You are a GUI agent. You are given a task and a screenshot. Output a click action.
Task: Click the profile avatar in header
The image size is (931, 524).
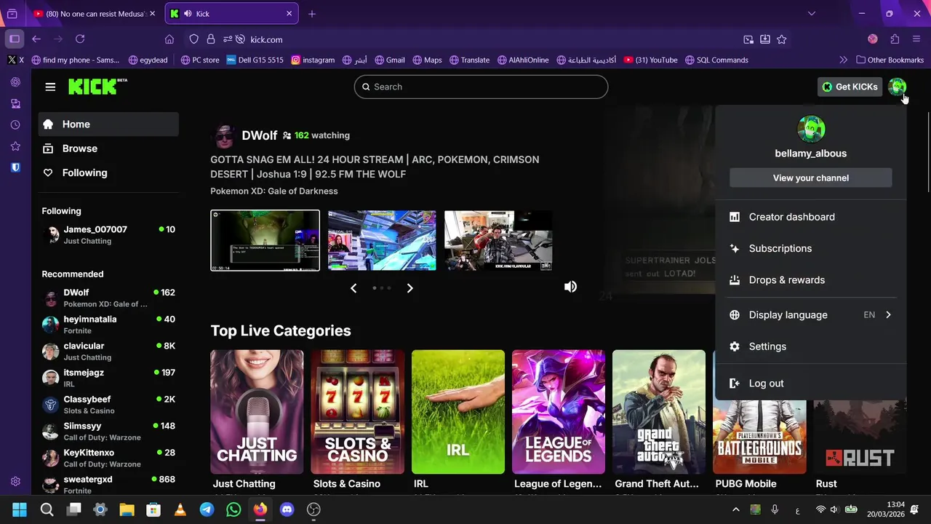coord(897,87)
